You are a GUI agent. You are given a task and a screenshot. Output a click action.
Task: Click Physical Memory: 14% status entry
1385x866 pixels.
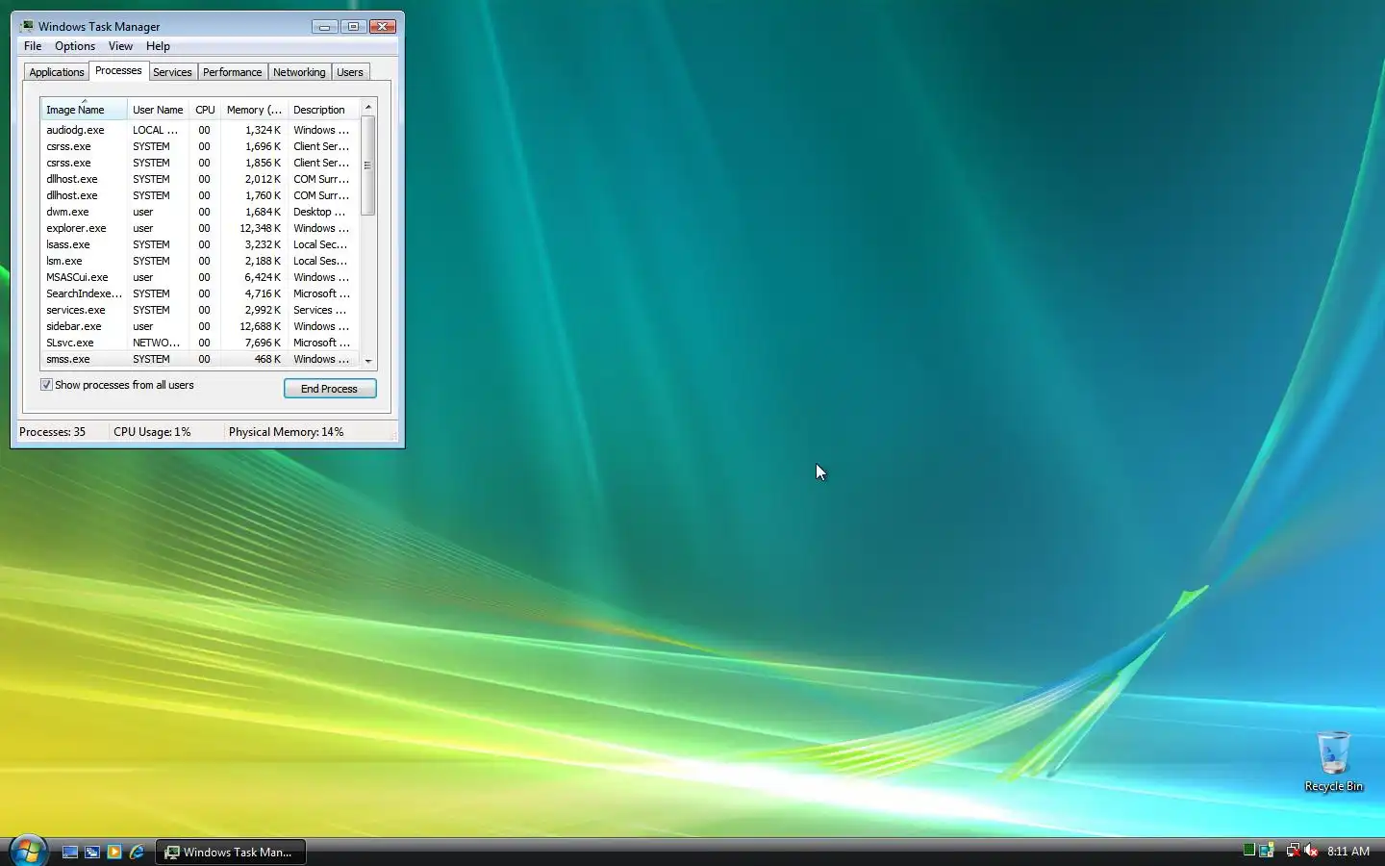286,432
